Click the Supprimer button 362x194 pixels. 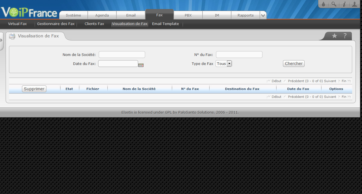(34, 89)
